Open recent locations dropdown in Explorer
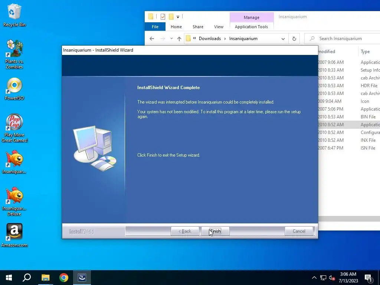The image size is (380, 285). (x=171, y=39)
